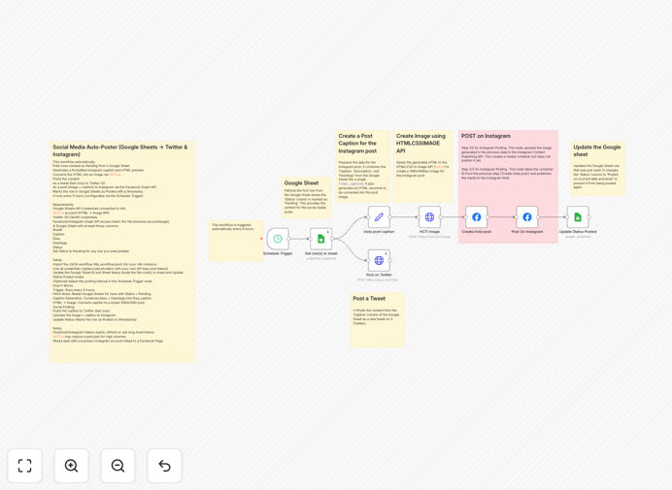Open the Post on Twitter globe node
Screen dimensions: 672x490
click(379, 260)
